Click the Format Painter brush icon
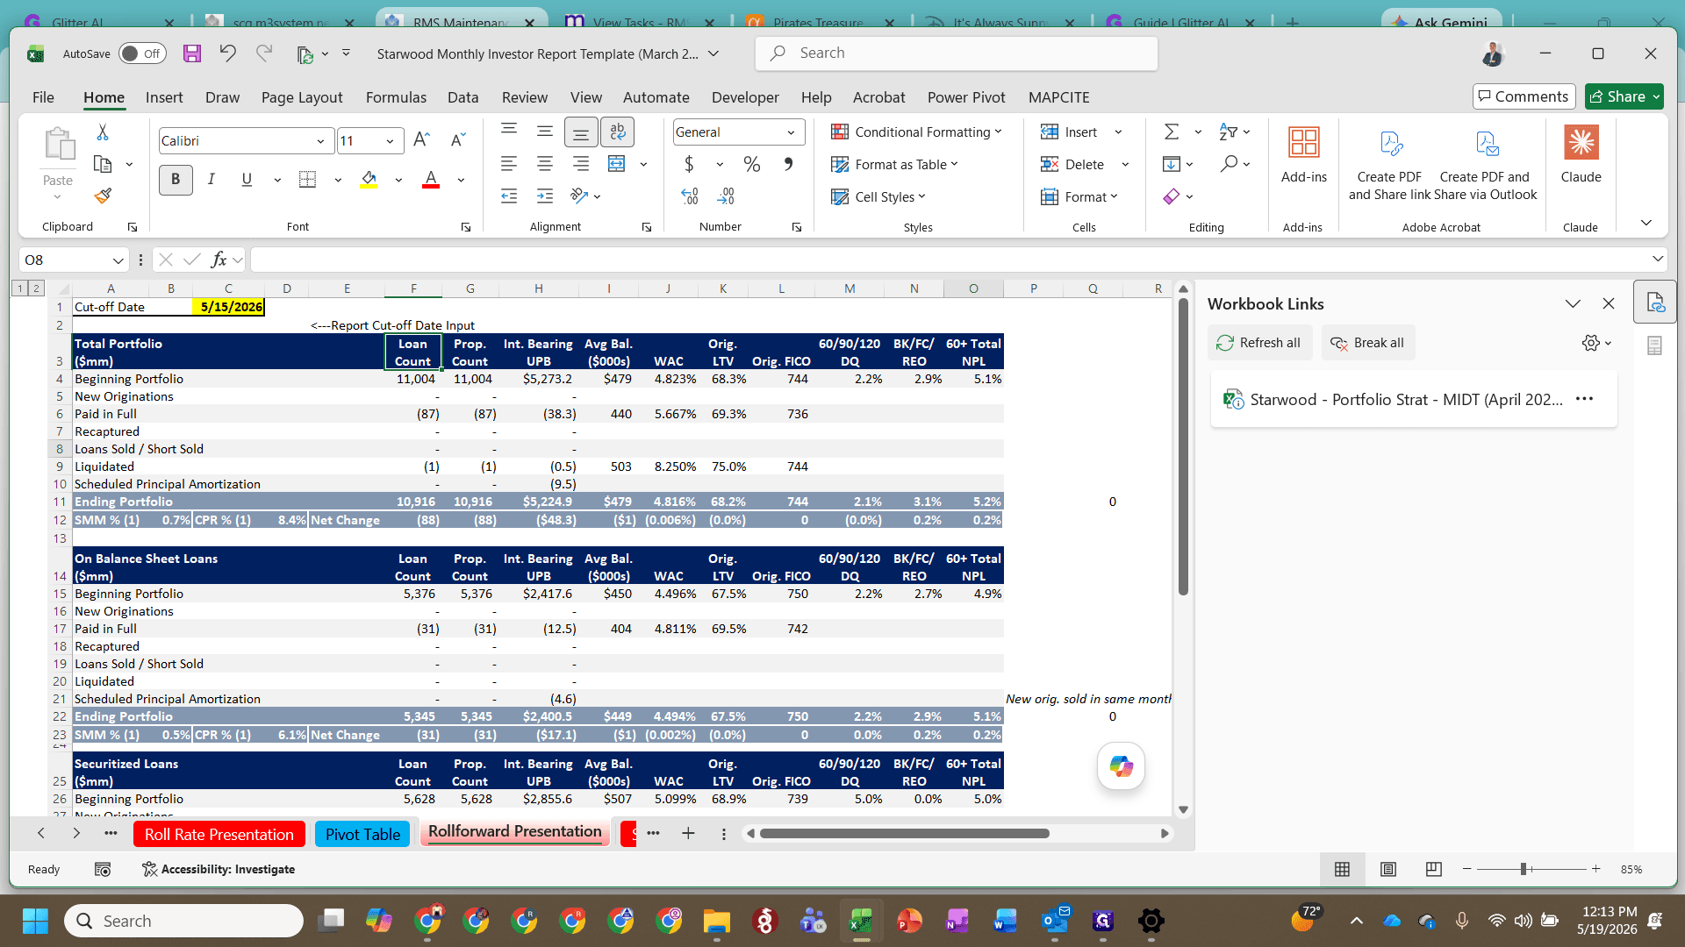Viewport: 1685px width, 947px height. point(103,196)
